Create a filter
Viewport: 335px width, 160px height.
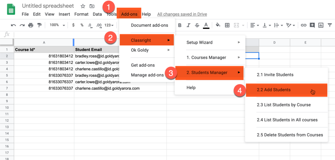(330, 25)
